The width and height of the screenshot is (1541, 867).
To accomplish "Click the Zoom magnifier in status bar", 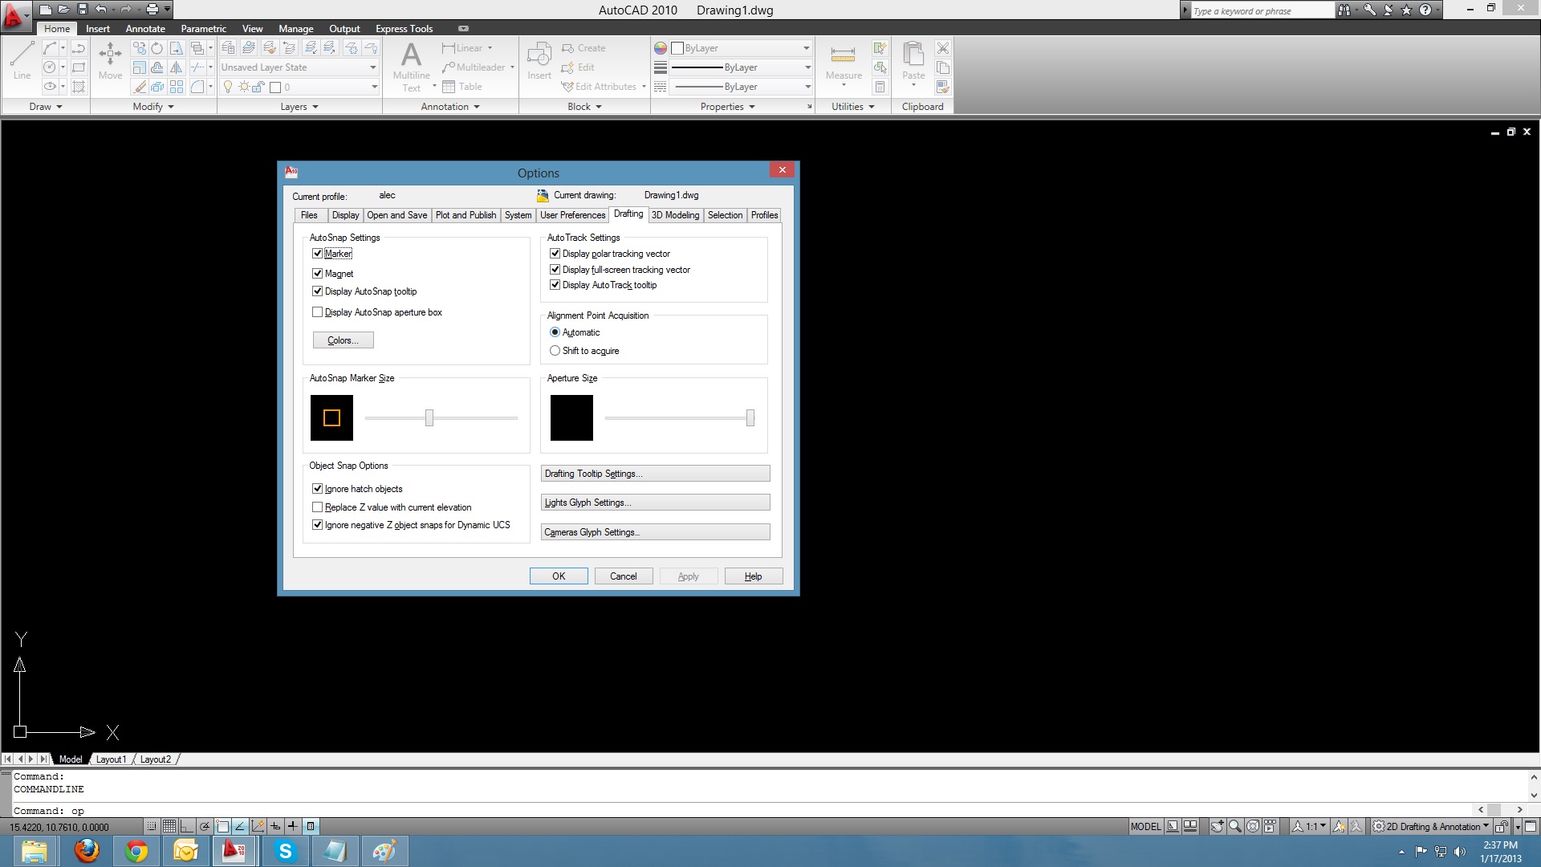I will click(1235, 826).
